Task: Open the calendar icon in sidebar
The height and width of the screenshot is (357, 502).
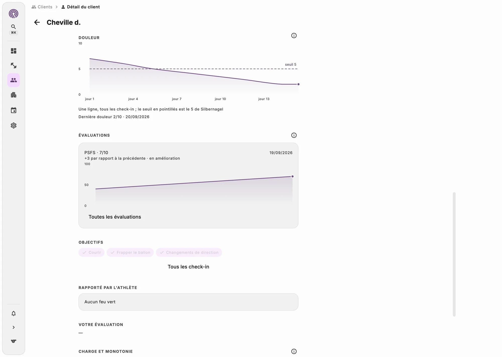Action: tap(14, 110)
